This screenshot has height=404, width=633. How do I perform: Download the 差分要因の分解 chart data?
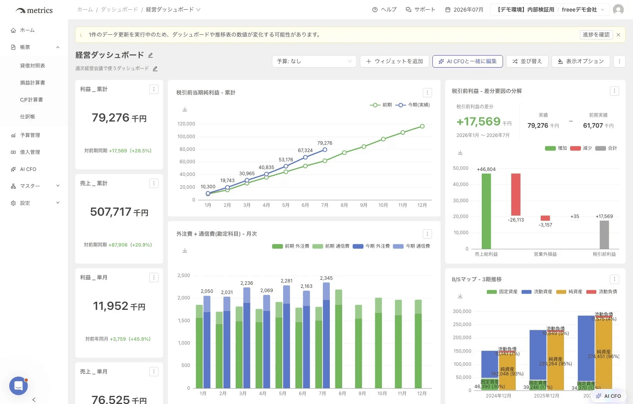pos(460,153)
